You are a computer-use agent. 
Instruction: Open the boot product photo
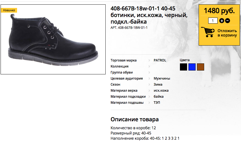point(53,40)
